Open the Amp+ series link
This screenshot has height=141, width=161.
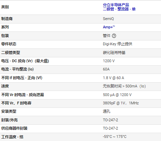(109, 27)
